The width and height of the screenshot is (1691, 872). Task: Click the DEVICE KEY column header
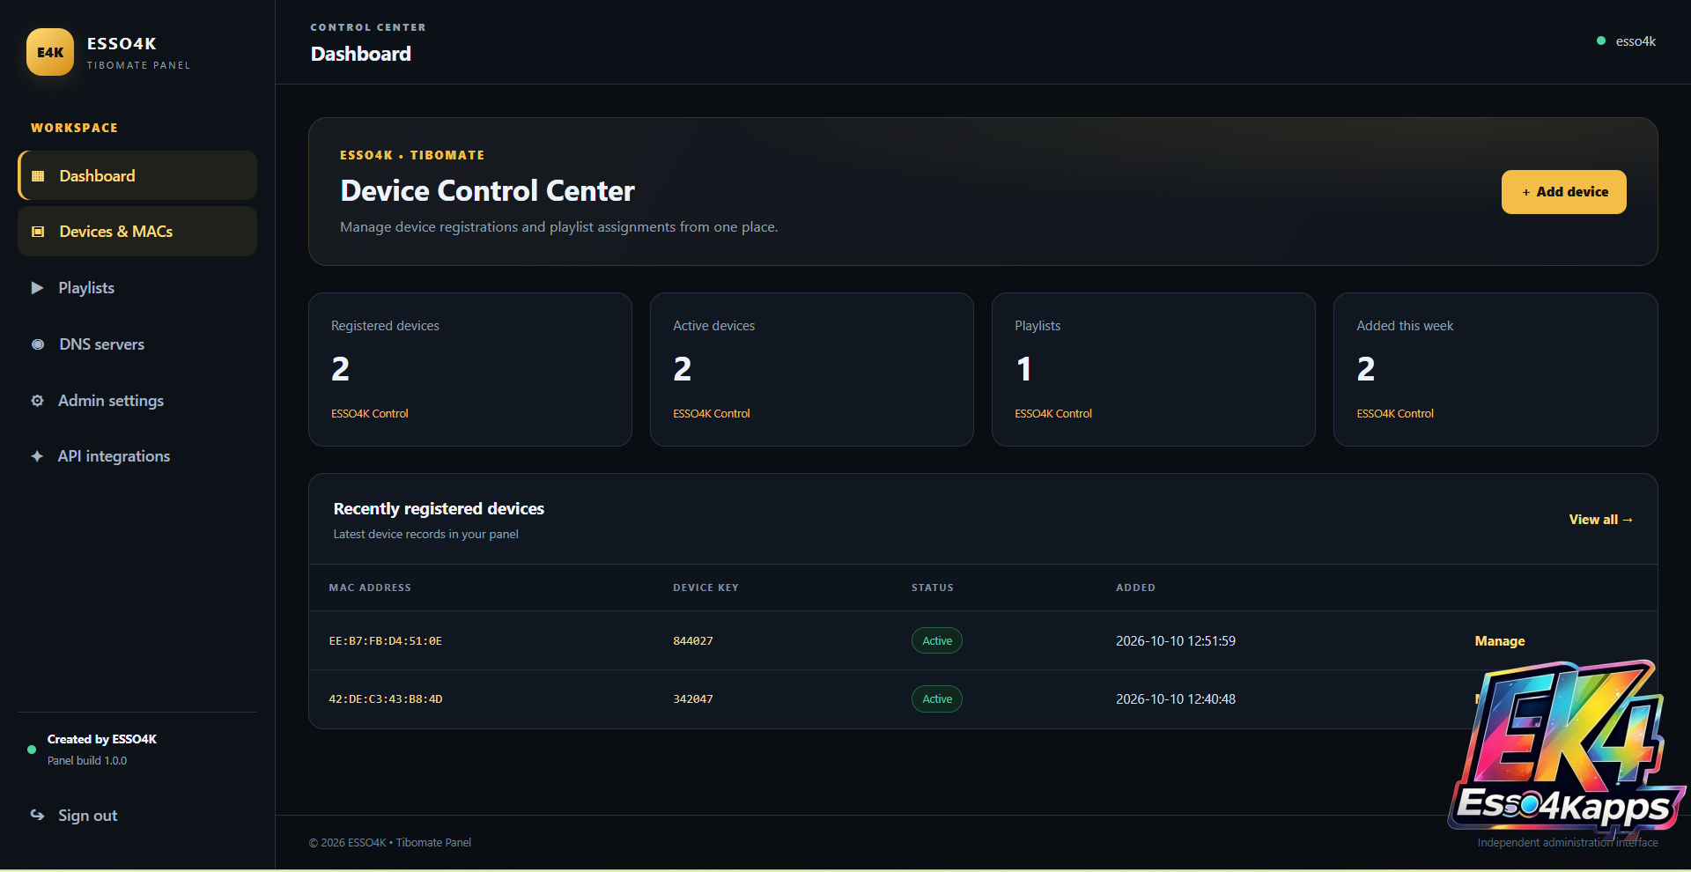pos(705,587)
